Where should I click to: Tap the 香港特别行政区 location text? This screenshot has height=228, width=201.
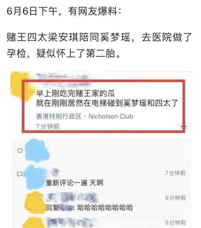click(x=59, y=116)
